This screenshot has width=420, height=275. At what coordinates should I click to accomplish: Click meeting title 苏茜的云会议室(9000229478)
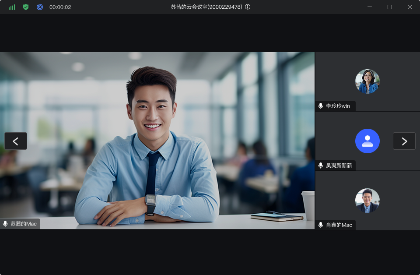pyautogui.click(x=206, y=7)
